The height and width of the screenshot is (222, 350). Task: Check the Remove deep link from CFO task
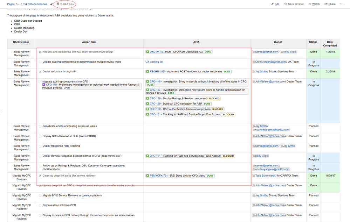click(x=40, y=205)
